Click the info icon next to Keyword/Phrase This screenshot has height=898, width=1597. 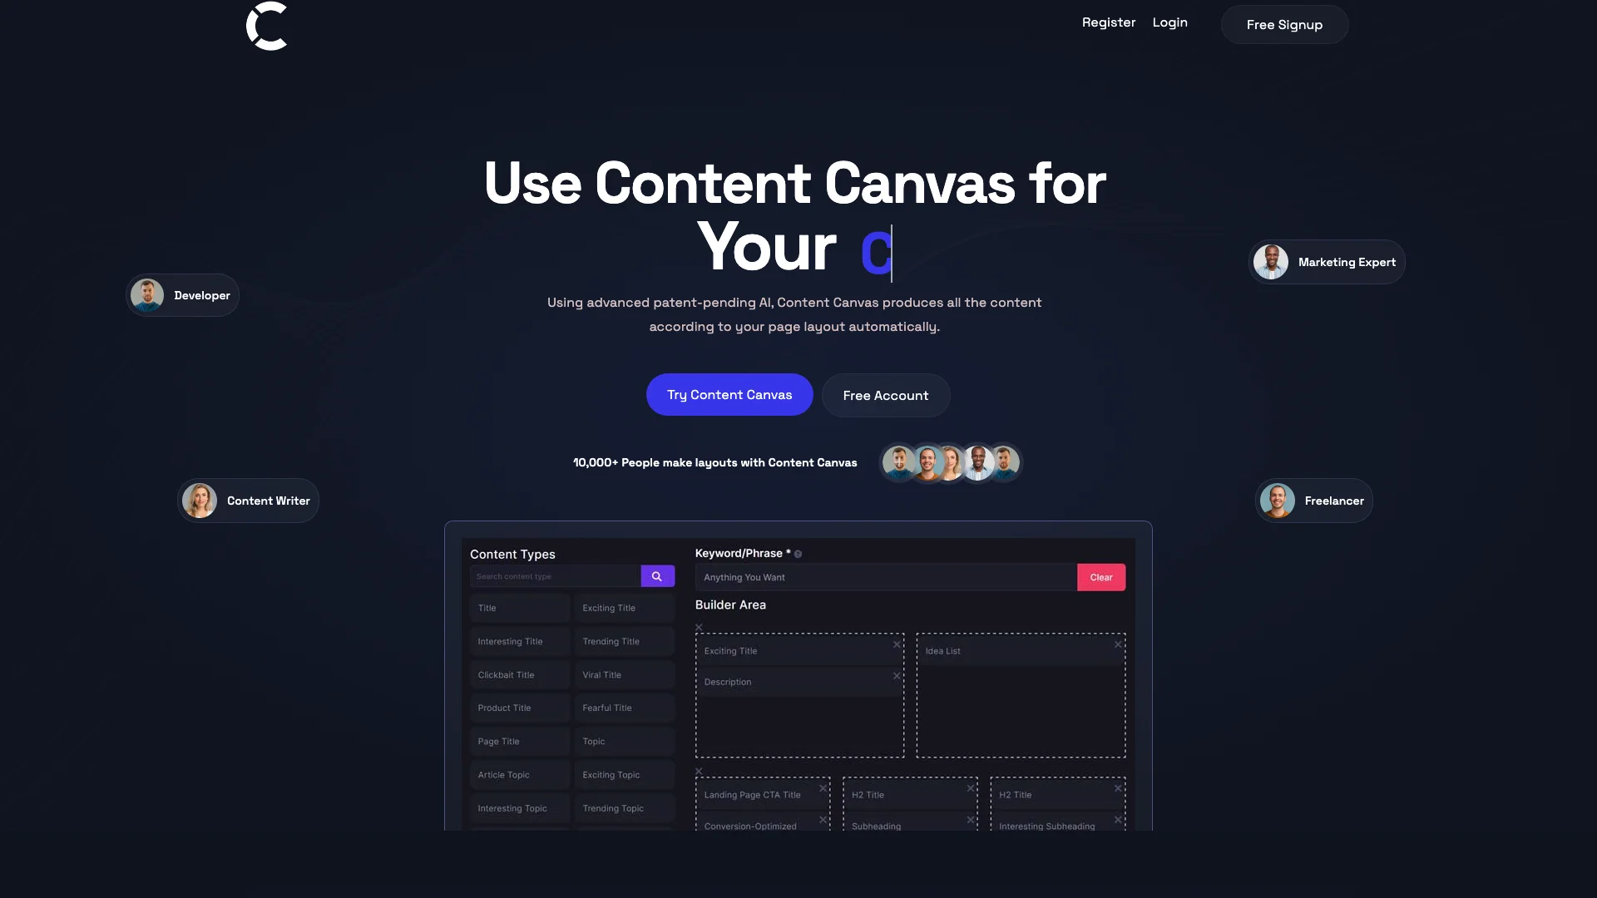[798, 554]
